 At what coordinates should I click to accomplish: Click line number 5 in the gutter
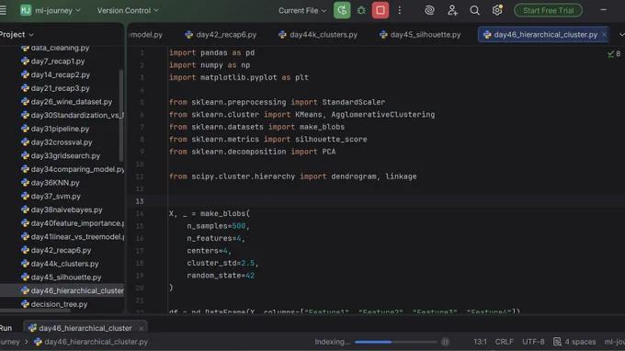[142, 102]
